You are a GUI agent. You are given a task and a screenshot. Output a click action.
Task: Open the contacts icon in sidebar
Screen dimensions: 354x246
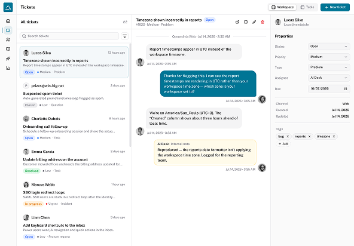click(8, 39)
